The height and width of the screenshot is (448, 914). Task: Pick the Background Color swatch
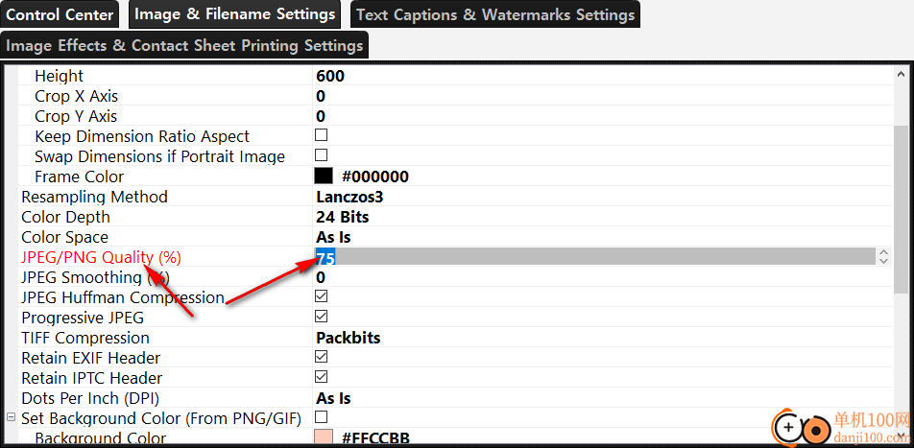[x=324, y=438]
